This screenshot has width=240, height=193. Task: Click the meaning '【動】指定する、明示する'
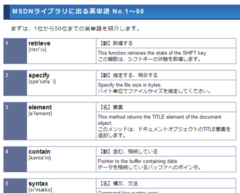pos(128,75)
